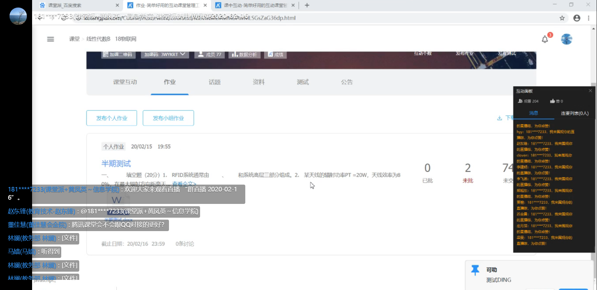Switch to the 课堂互动 tab
Image resolution: width=597 pixels, height=290 pixels.
(125, 82)
